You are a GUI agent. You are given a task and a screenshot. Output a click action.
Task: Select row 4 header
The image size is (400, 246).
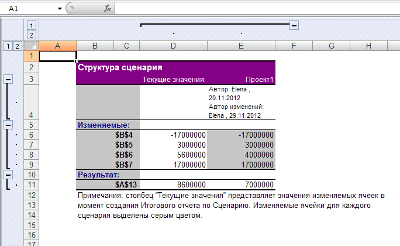pyautogui.click(x=32, y=102)
